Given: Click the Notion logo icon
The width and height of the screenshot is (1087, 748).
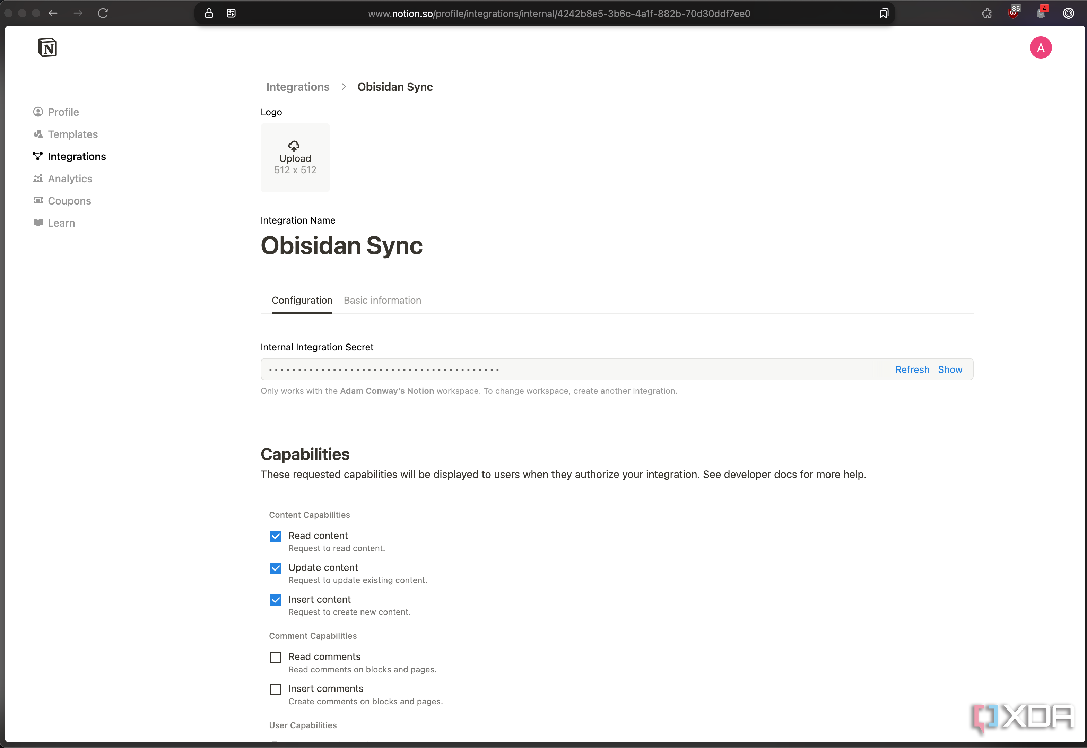Looking at the screenshot, I should point(47,47).
